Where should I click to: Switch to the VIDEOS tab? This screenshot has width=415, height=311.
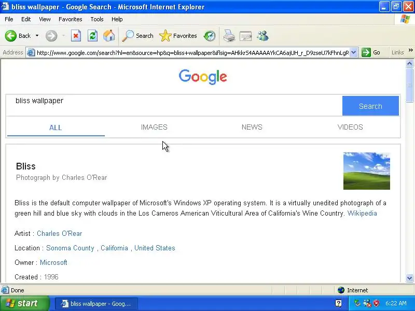pyautogui.click(x=350, y=127)
